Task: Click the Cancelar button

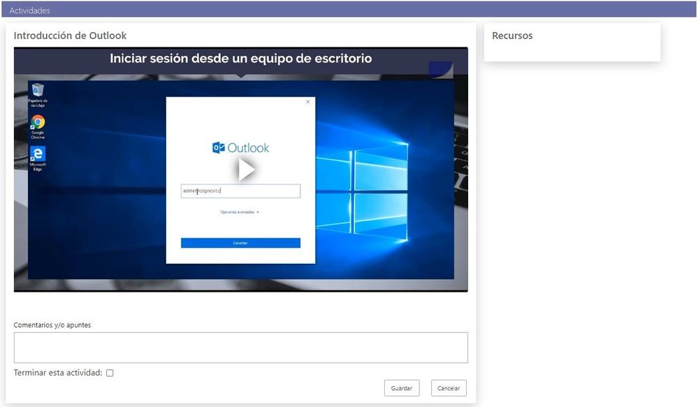Action: [x=449, y=388]
